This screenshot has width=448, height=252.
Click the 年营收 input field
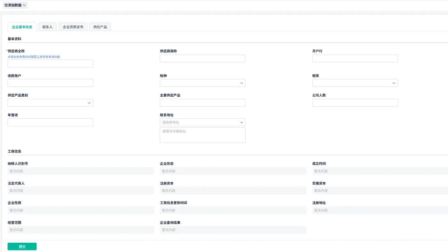coord(50,122)
